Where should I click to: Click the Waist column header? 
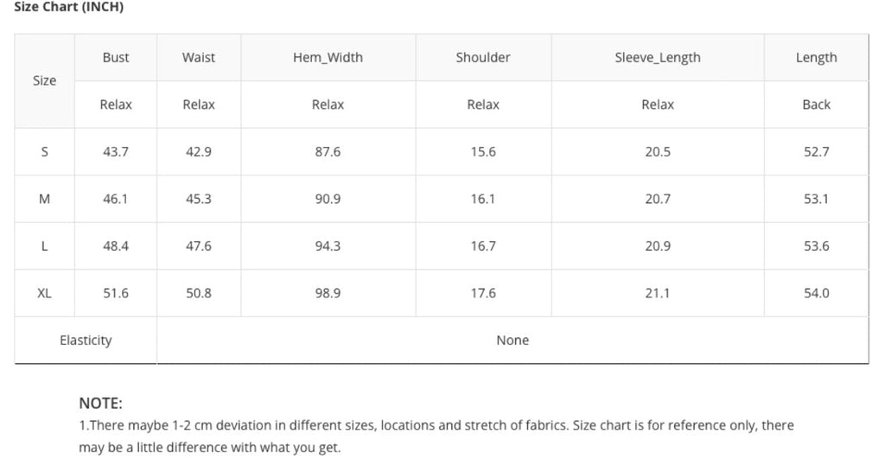click(199, 58)
